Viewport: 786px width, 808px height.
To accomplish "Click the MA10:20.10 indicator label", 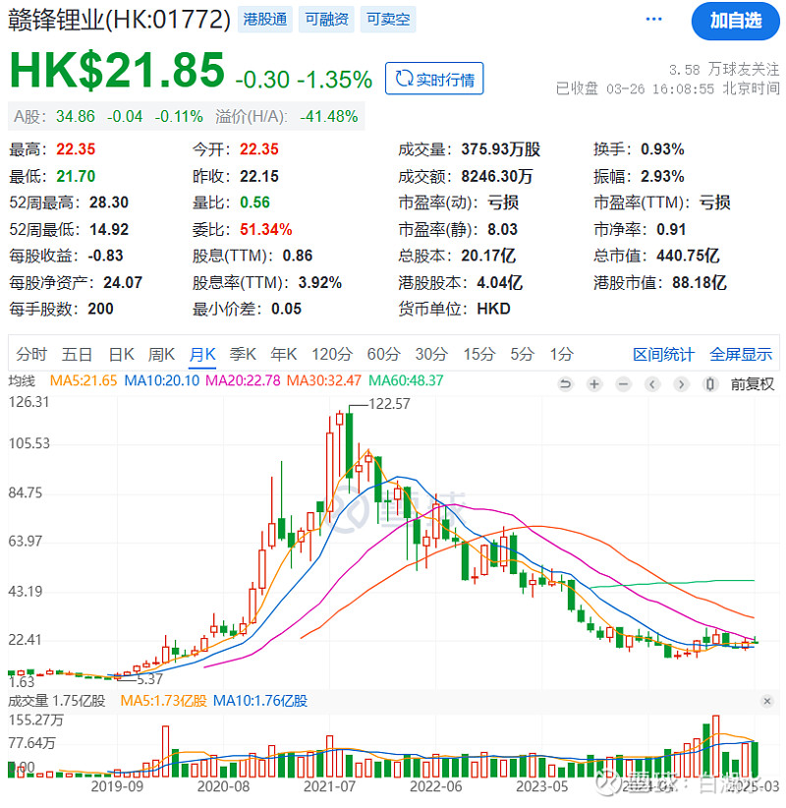I will tap(162, 380).
